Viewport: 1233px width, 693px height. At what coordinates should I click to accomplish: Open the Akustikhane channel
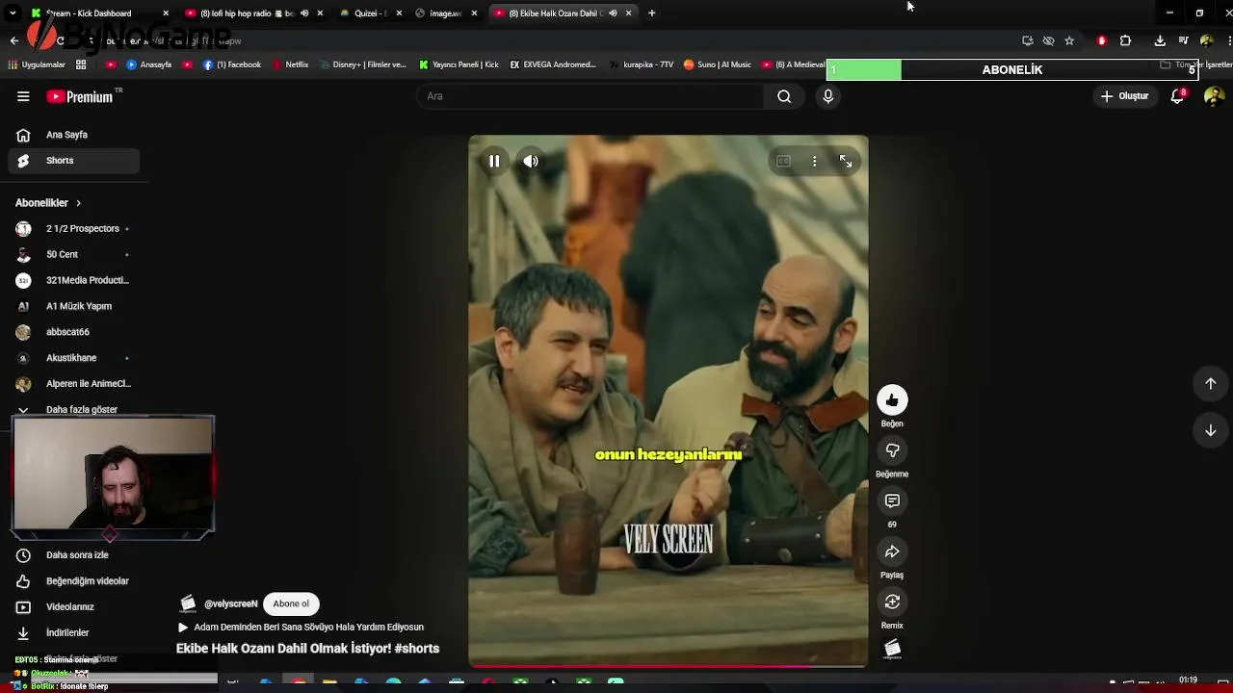point(73,358)
